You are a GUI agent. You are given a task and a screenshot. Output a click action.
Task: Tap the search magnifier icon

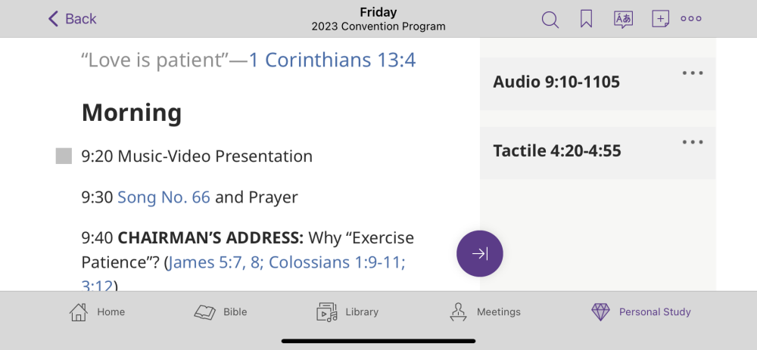pos(550,19)
